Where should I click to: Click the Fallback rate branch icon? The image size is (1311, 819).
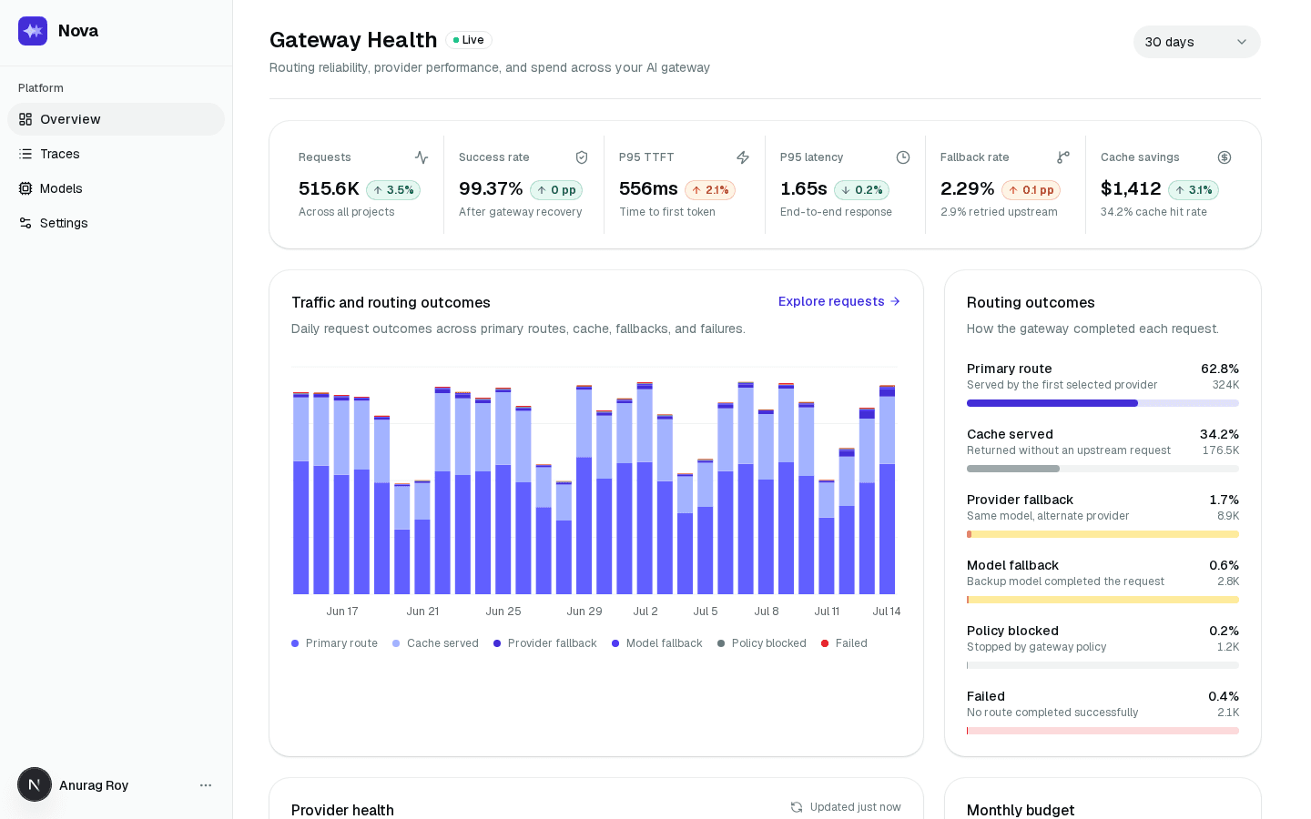[1063, 157]
